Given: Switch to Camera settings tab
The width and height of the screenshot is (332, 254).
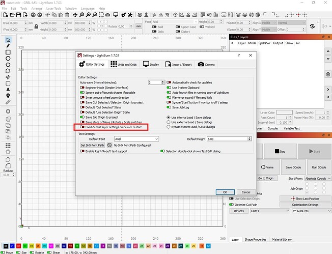Looking at the screenshot, I should tap(206, 64).
